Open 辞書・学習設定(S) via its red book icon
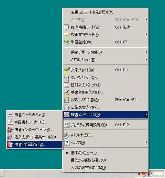 click(x=10, y=145)
